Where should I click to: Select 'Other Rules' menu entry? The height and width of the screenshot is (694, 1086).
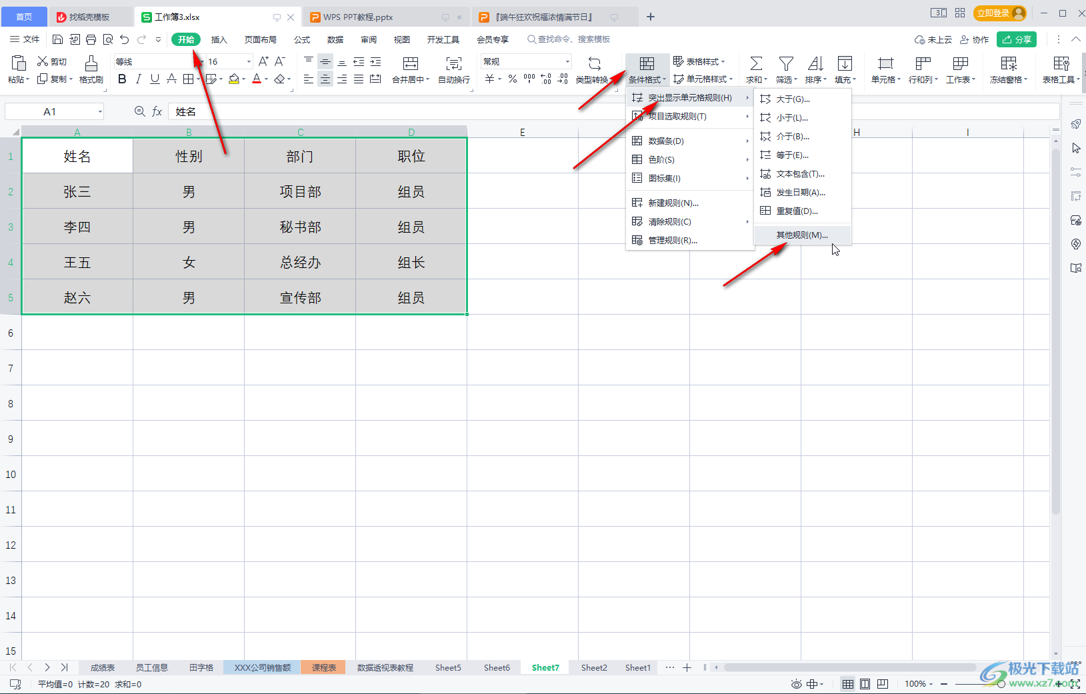[803, 235]
